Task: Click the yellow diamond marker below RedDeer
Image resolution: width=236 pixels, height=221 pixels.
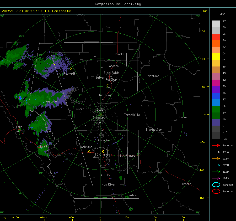Action: pyautogui.click(x=108, y=85)
